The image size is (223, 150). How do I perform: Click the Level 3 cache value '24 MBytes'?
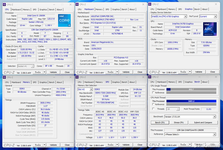59,59
